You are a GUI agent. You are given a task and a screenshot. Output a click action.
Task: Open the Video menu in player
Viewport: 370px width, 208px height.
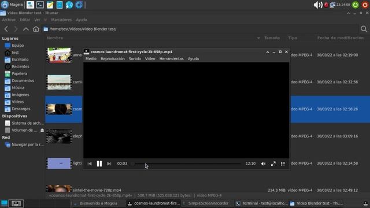click(x=150, y=59)
